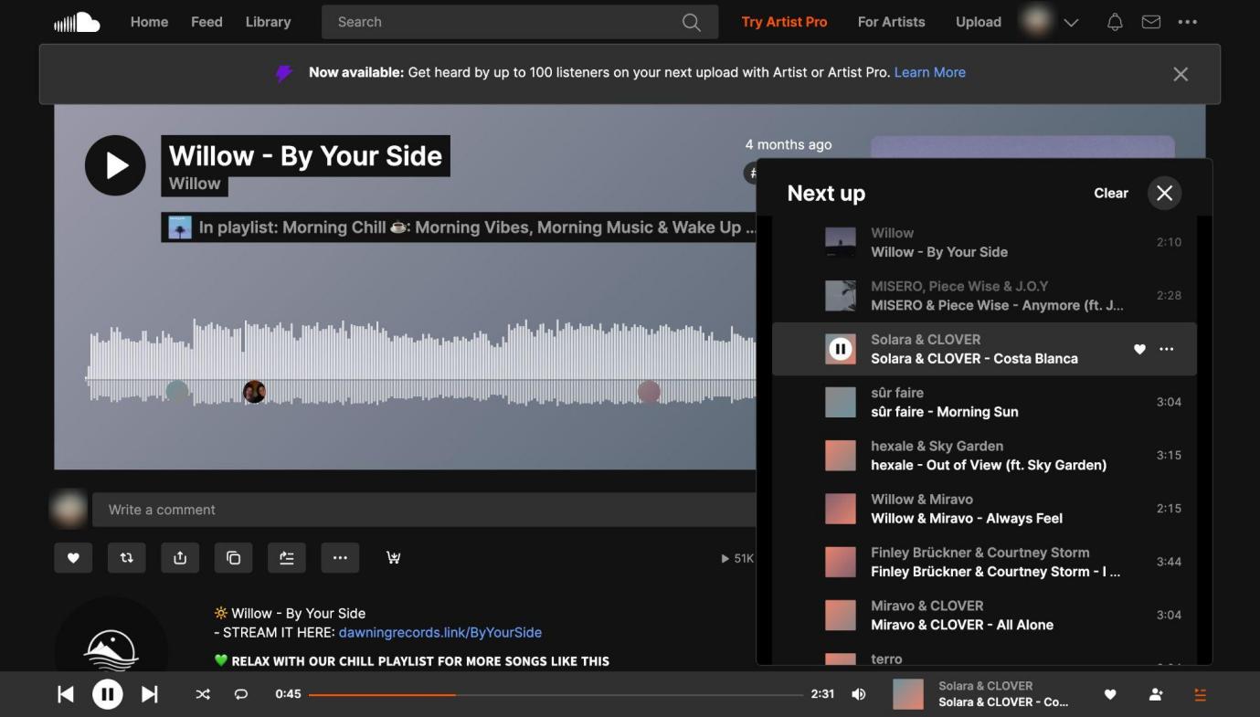This screenshot has width=1260, height=717.
Task: Select hexale - Out of View queue item
Action: click(x=984, y=455)
